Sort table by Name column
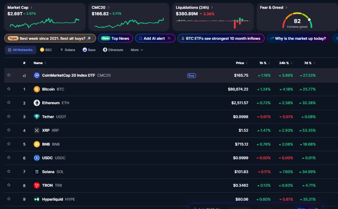 pos(40,63)
